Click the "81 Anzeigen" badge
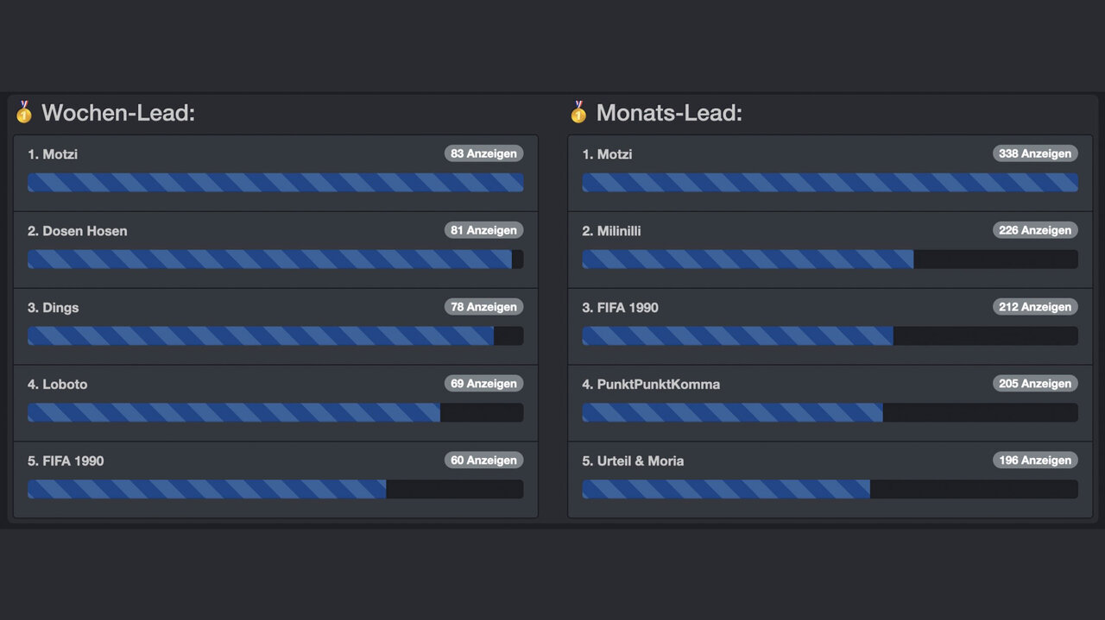 click(483, 230)
